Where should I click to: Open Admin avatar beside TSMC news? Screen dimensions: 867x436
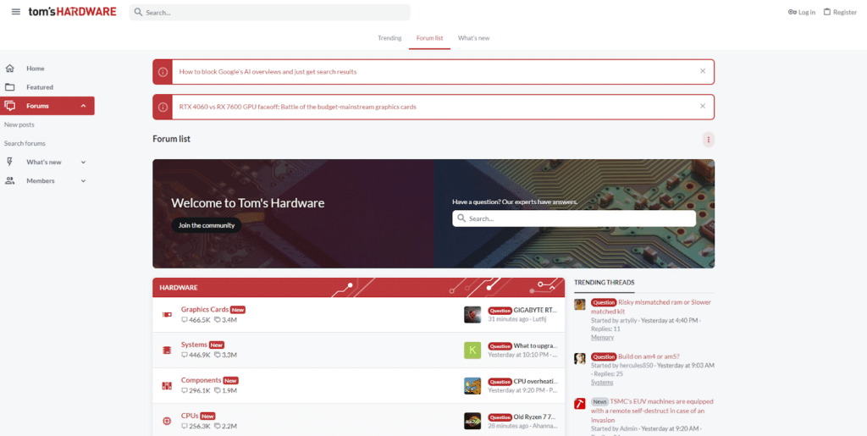(579, 403)
